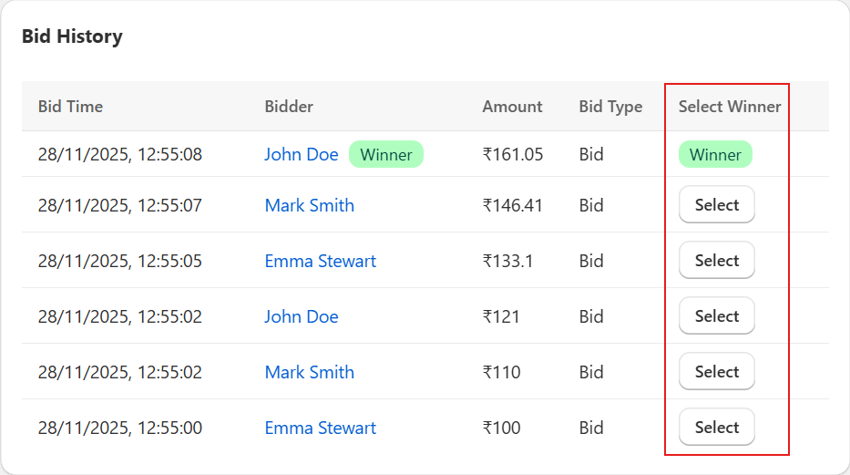Open Mark Smith link on ₹146.41 bid
This screenshot has width=850, height=475.
click(x=309, y=206)
